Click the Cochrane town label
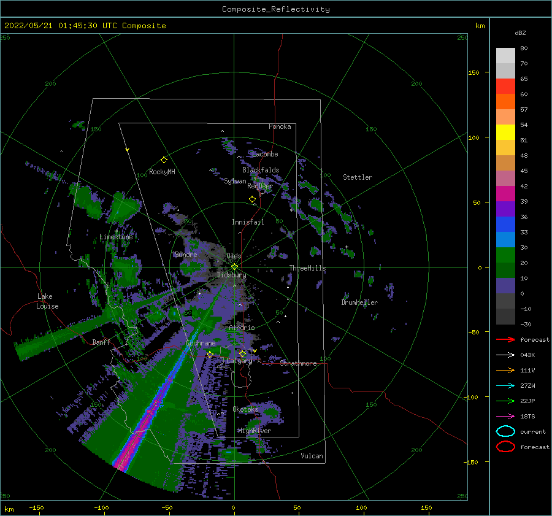The height and width of the screenshot is (516, 552). tap(201, 343)
